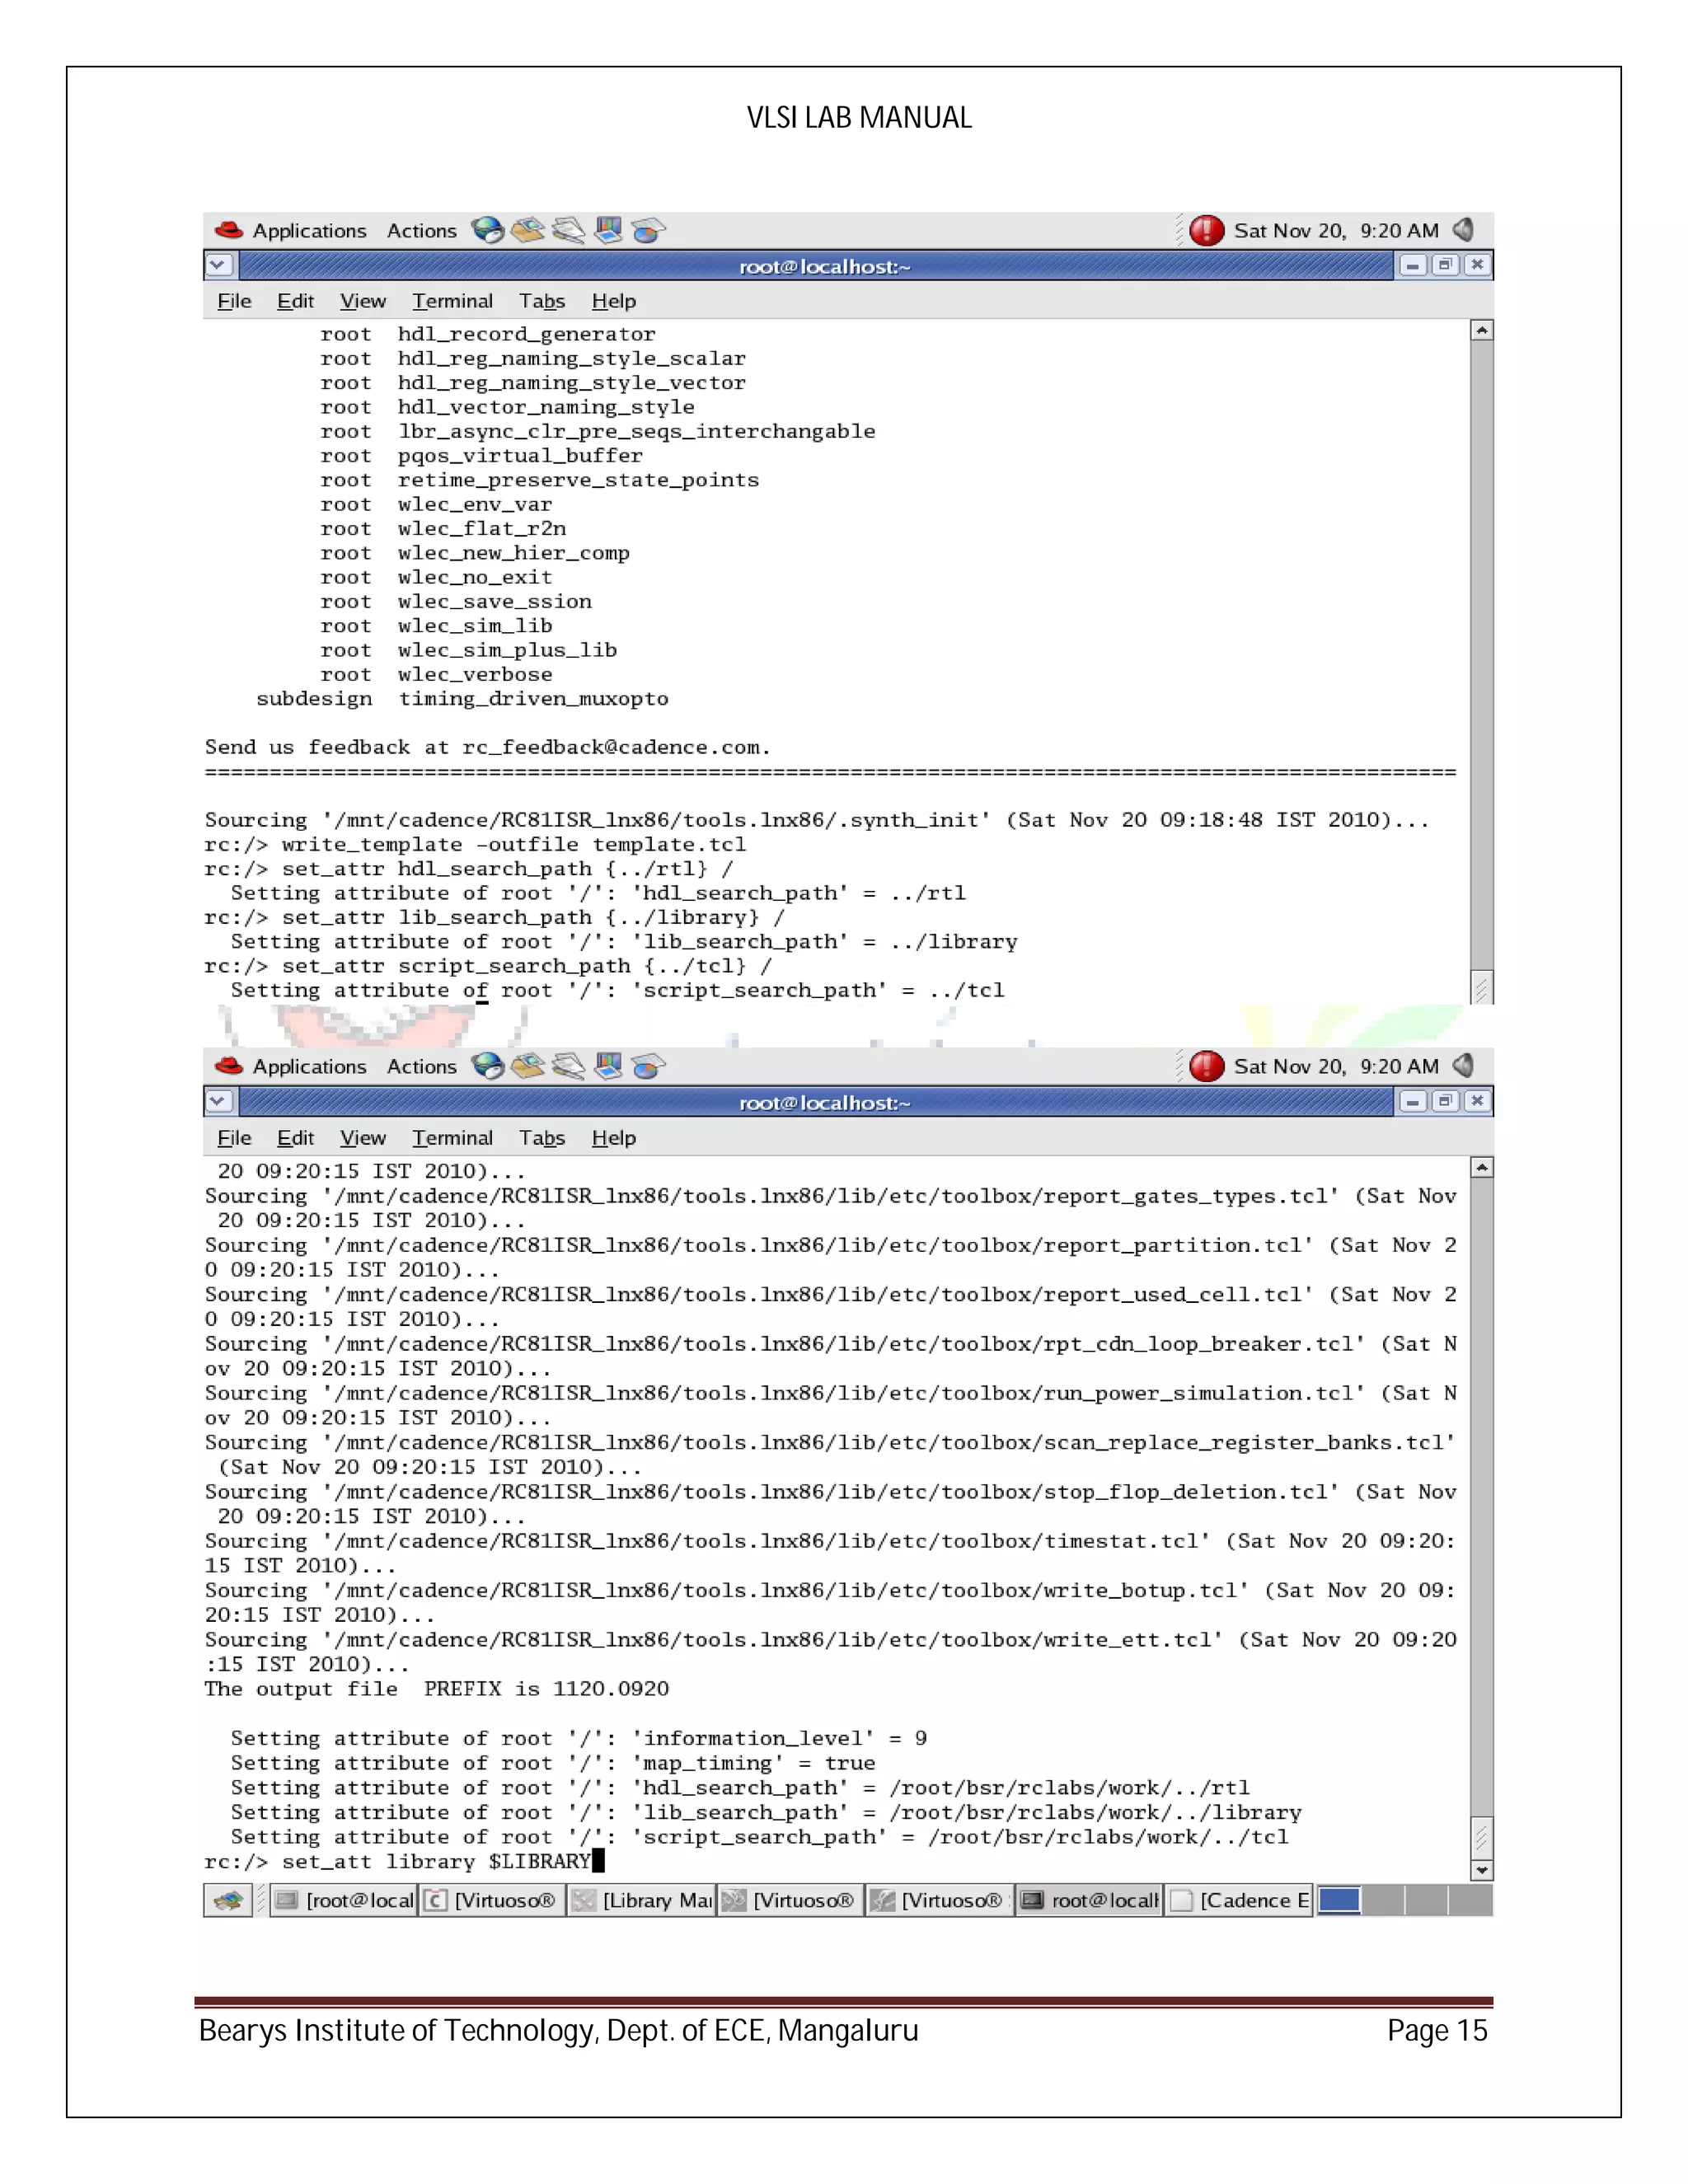Open the Terminal menu in the lower terminal
Viewport: 1688px width, 2184px height.
(452, 1138)
